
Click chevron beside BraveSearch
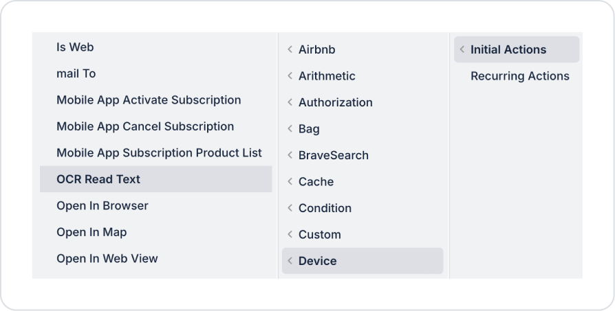pyautogui.click(x=290, y=155)
